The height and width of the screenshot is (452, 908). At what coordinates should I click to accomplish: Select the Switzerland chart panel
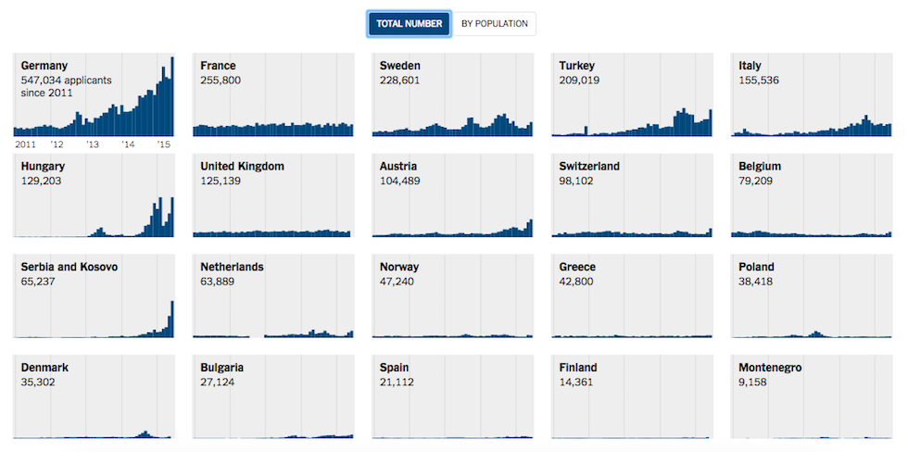pos(632,195)
